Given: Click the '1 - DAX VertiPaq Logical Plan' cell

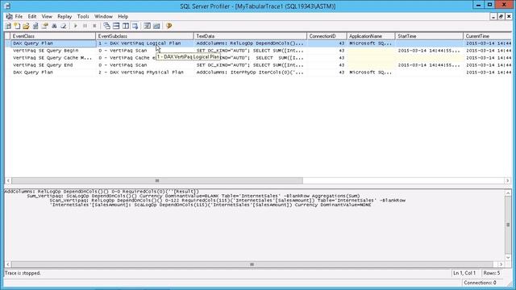Looking at the screenshot, I should tap(144, 43).
